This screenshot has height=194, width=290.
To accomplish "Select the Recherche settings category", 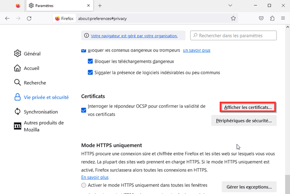I will pos(35,82).
